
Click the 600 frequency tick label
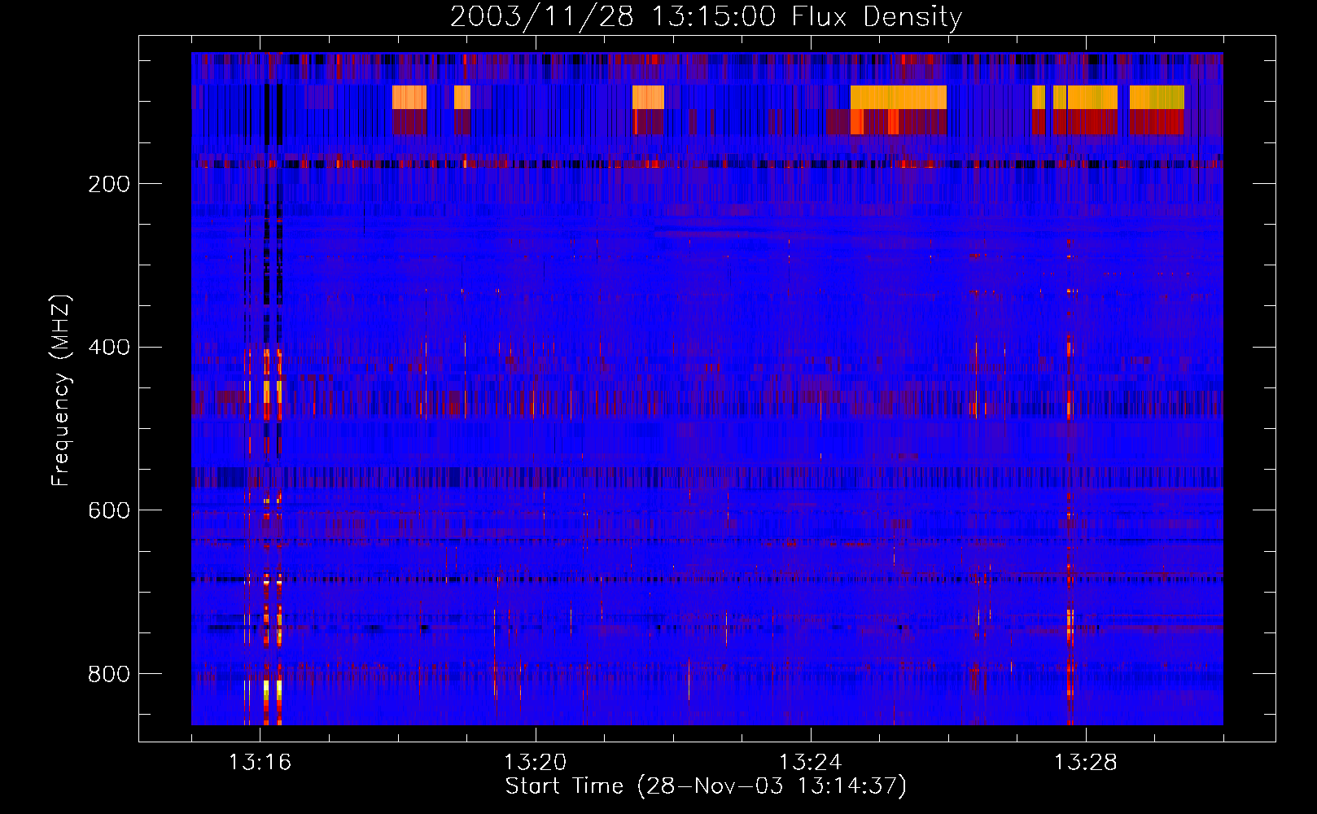pos(109,510)
